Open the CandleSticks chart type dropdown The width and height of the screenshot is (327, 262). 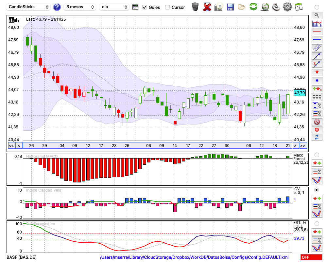coord(29,7)
